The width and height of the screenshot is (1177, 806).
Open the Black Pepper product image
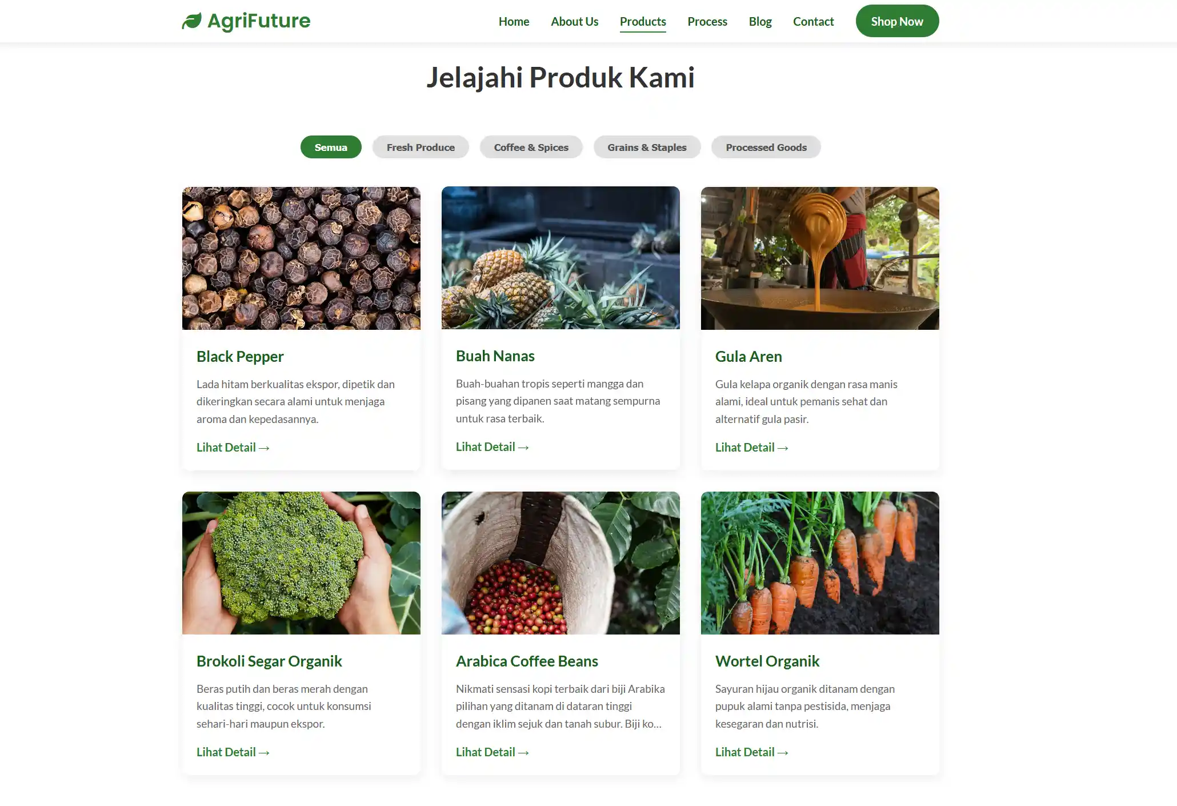[x=301, y=258]
